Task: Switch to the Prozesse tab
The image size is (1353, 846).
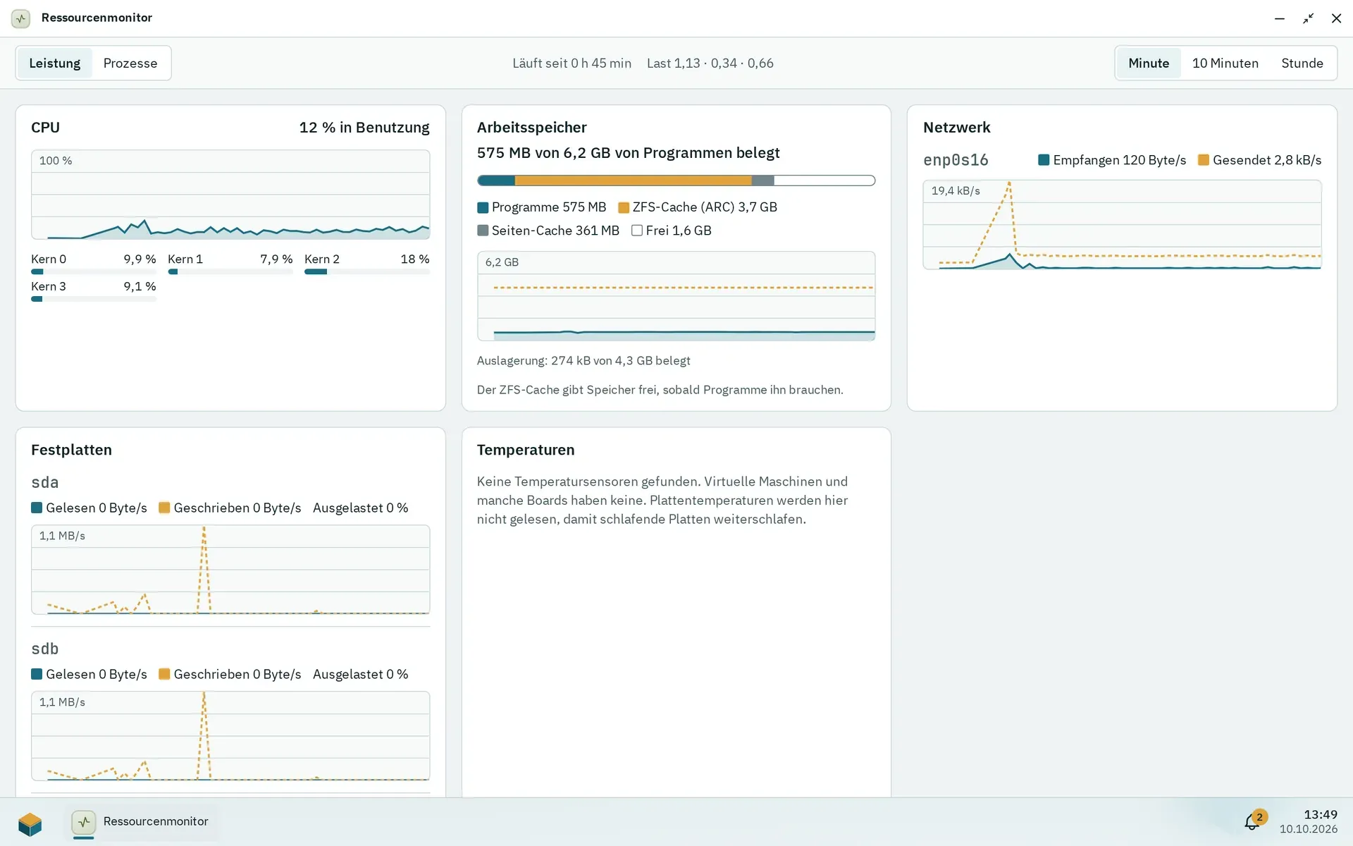Action: pos(130,63)
